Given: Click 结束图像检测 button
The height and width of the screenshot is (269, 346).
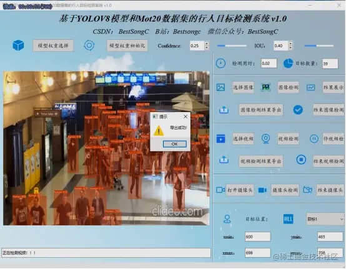Looking at the screenshot, I should click(x=329, y=110).
